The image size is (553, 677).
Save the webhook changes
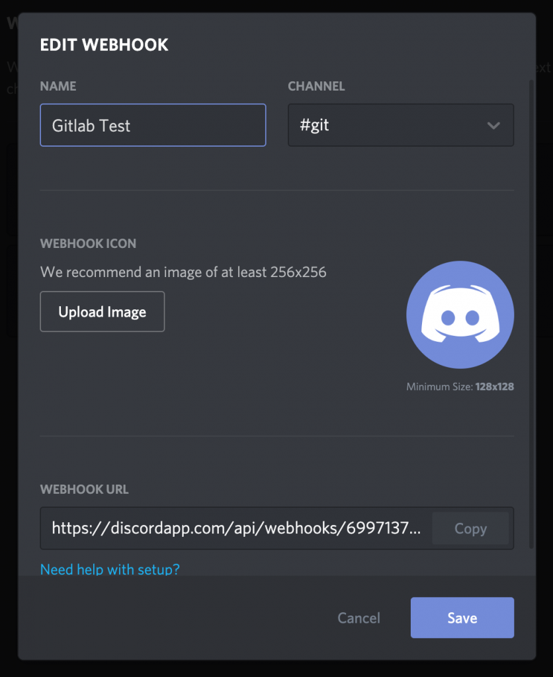click(462, 617)
